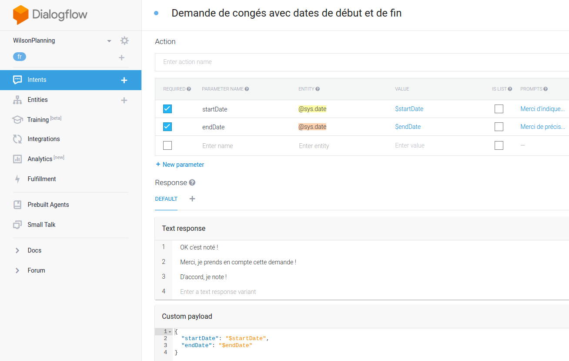Image resolution: width=569 pixels, height=361 pixels.
Task: Open the WilsonPlanning agent dropdown
Action: click(109, 41)
